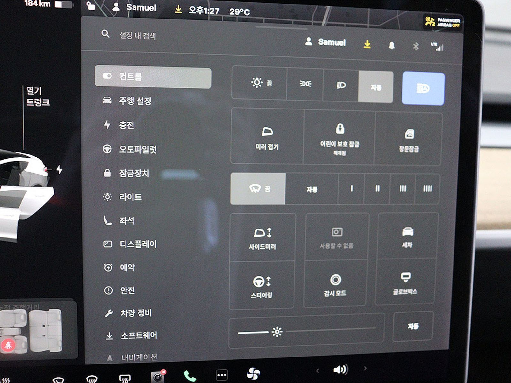The height and width of the screenshot is (383, 511).
Task: Tap Samuel profile in top status bar
Action: (134, 7)
